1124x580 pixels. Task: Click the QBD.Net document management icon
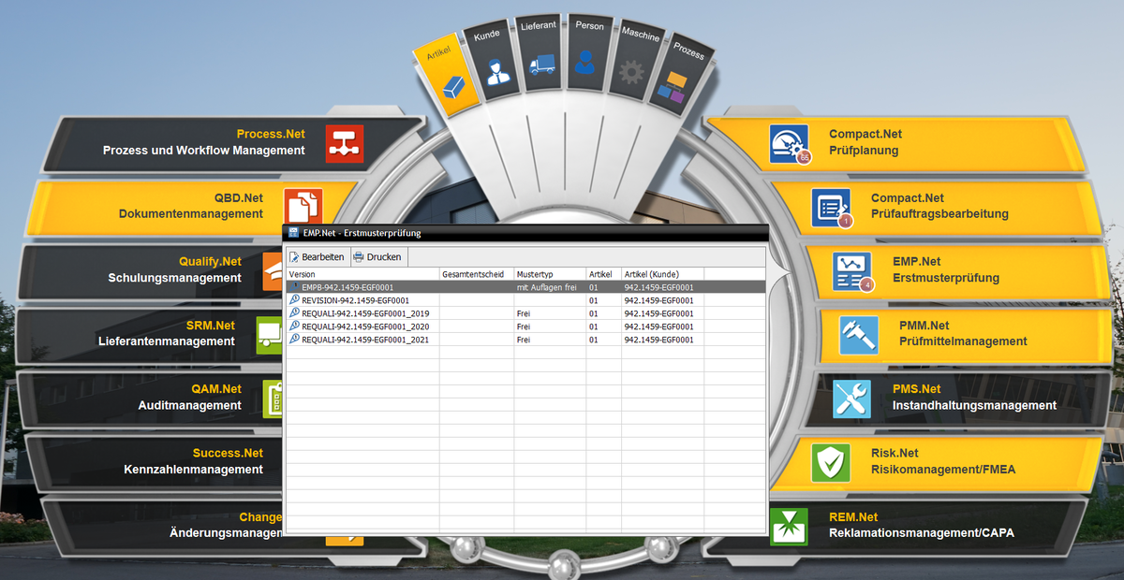click(303, 204)
